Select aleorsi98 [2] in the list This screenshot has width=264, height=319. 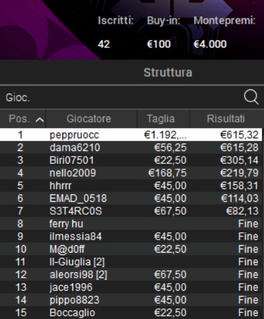[x=131, y=274]
